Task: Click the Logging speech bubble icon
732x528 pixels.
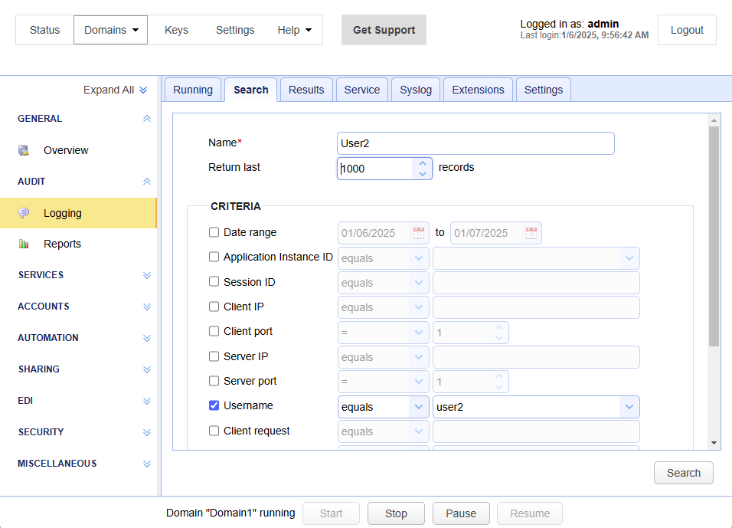Action: (x=24, y=213)
